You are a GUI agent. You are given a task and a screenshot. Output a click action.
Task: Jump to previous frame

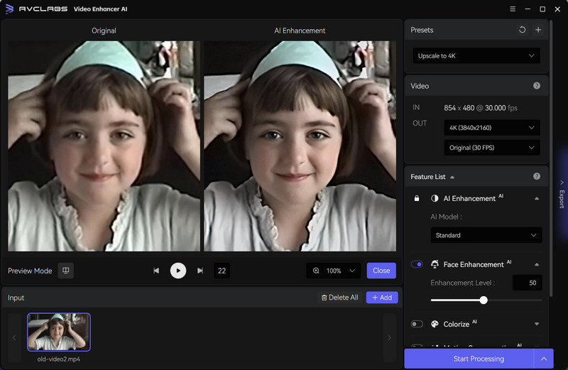tap(156, 271)
